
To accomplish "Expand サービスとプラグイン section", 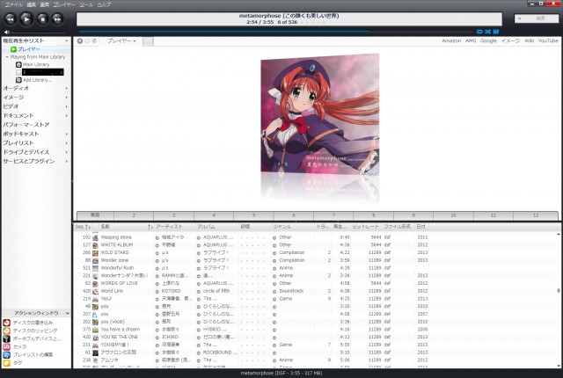I will 36,162.
